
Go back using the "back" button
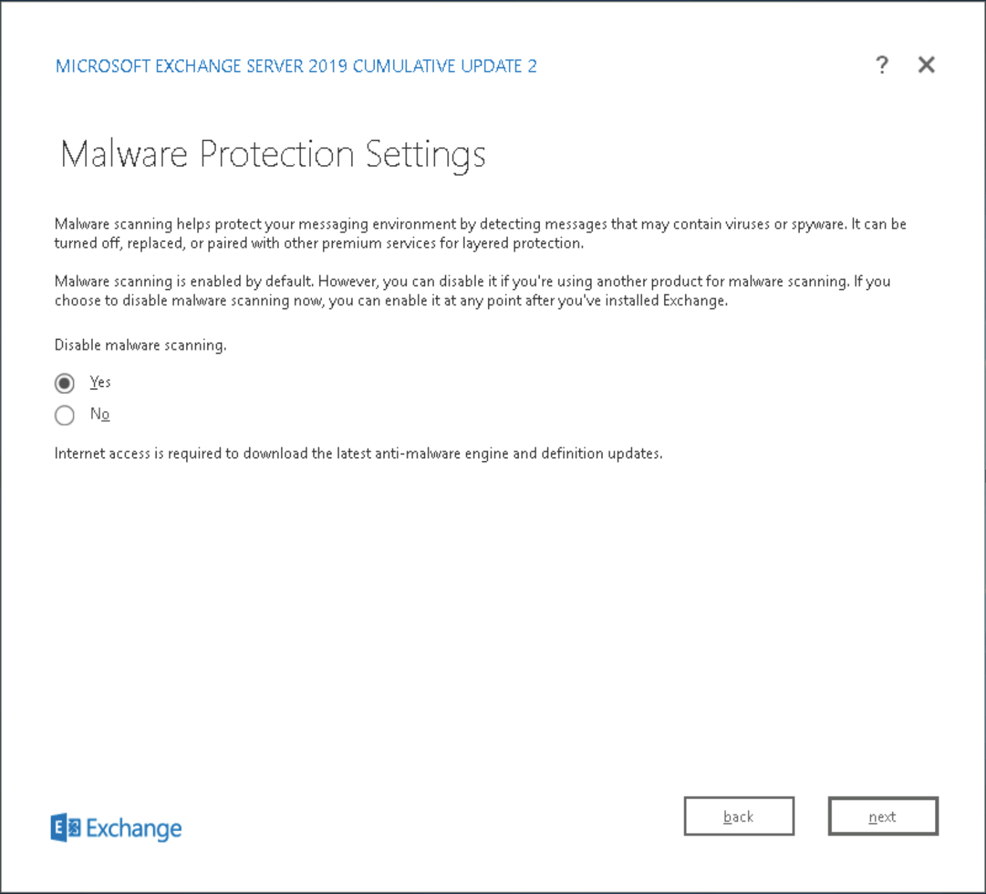[x=739, y=816]
